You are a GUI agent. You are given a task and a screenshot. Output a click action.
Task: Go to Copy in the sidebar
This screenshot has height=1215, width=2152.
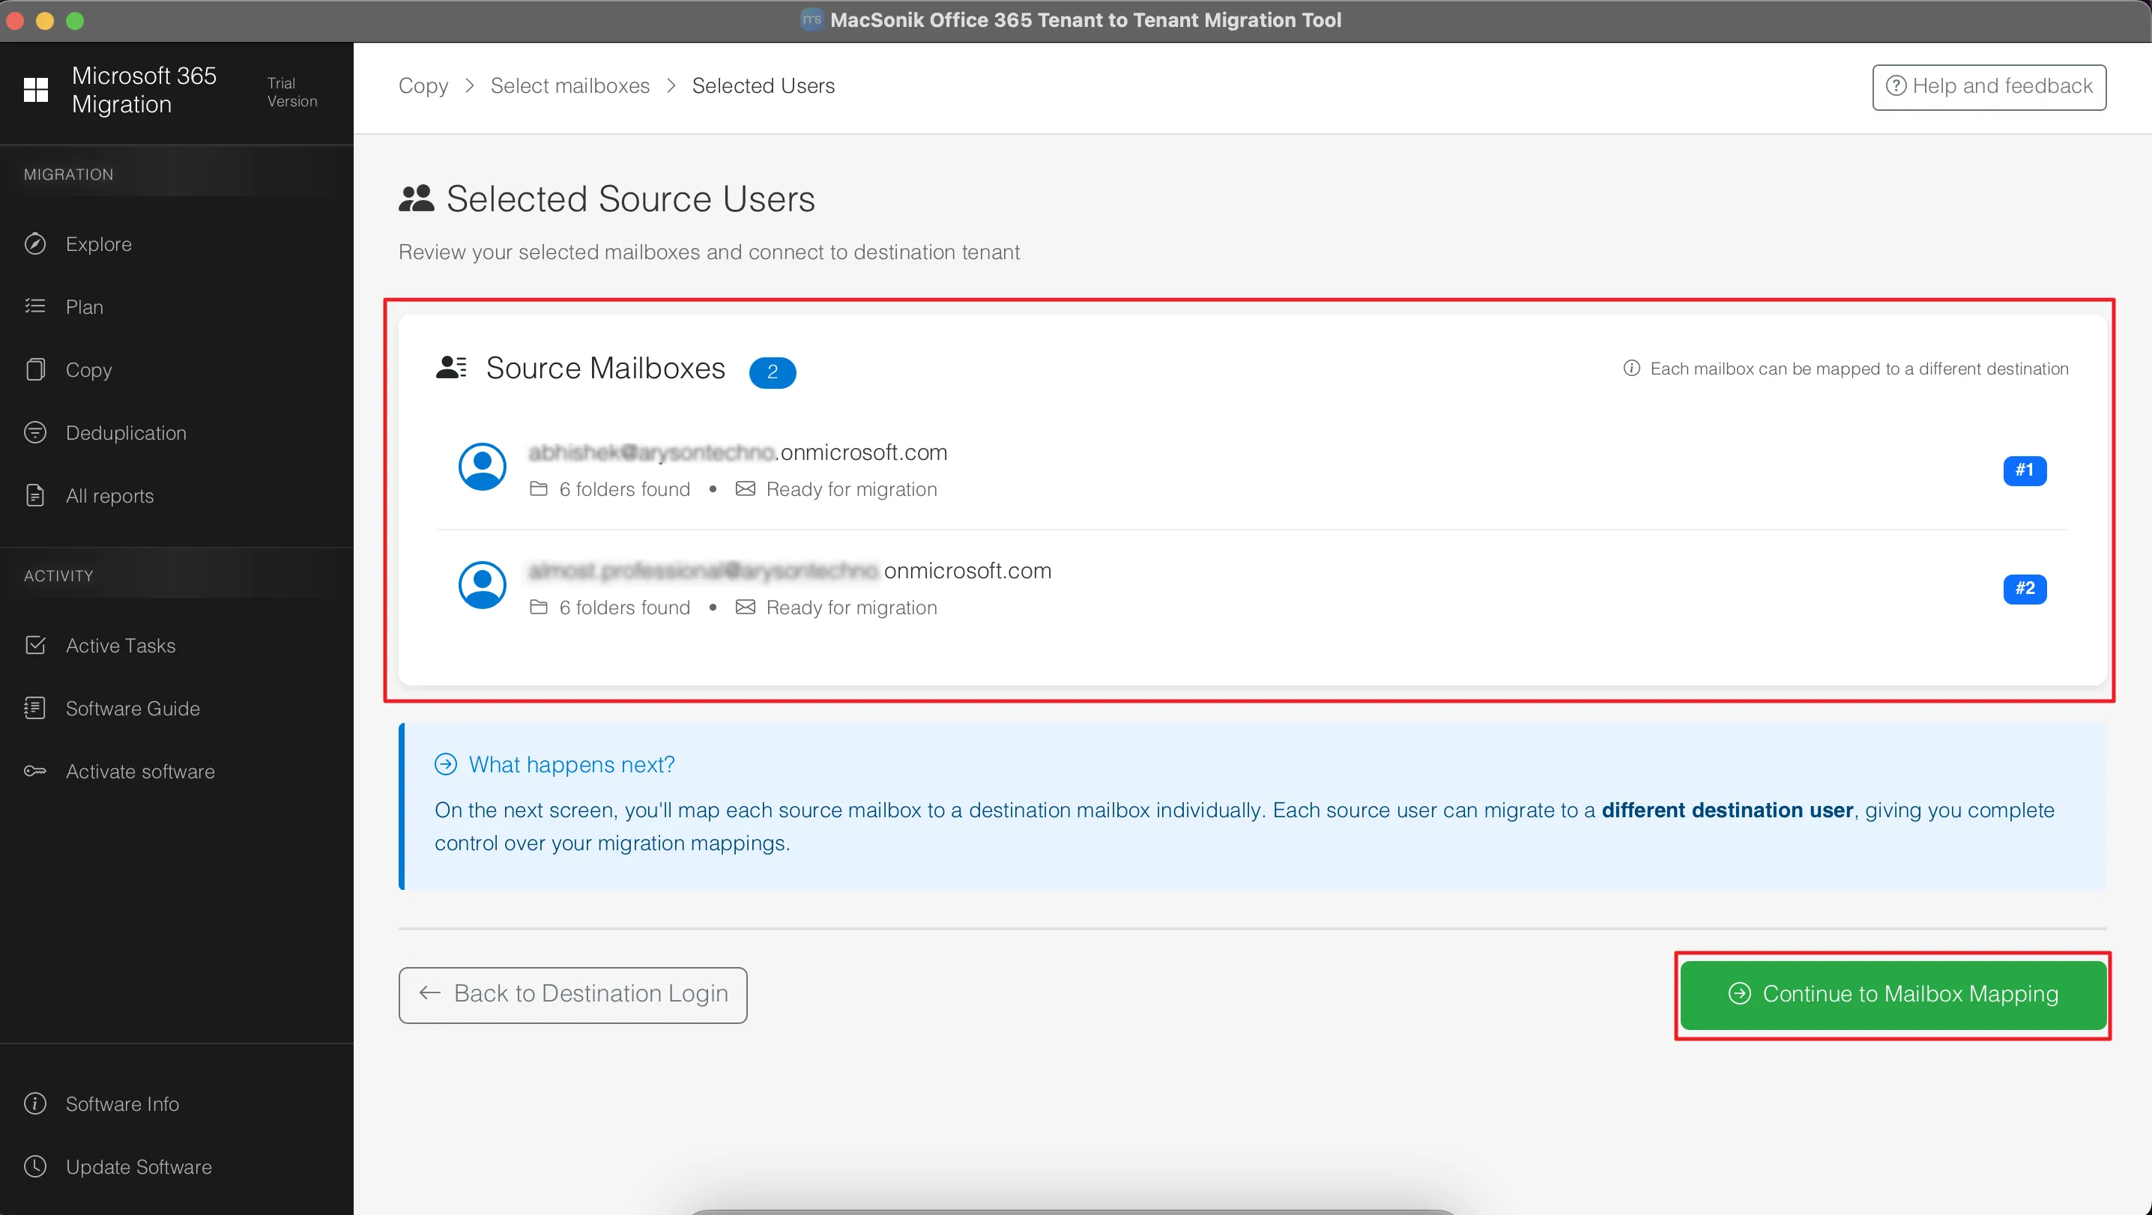click(x=88, y=370)
